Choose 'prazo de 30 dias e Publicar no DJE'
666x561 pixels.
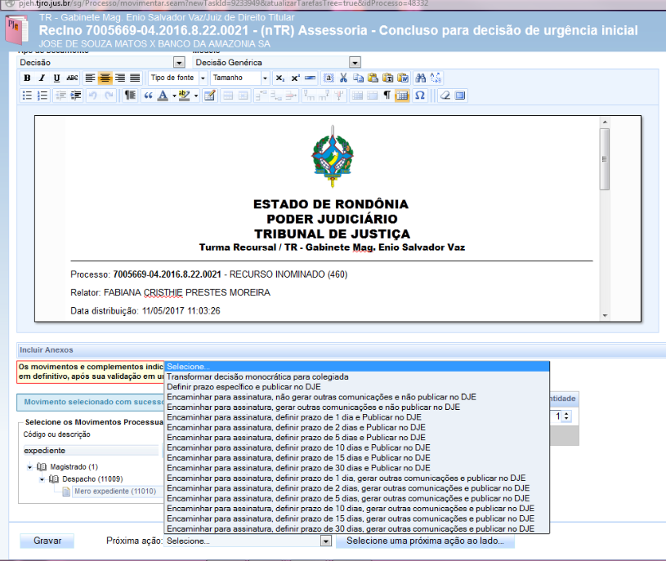point(357,468)
